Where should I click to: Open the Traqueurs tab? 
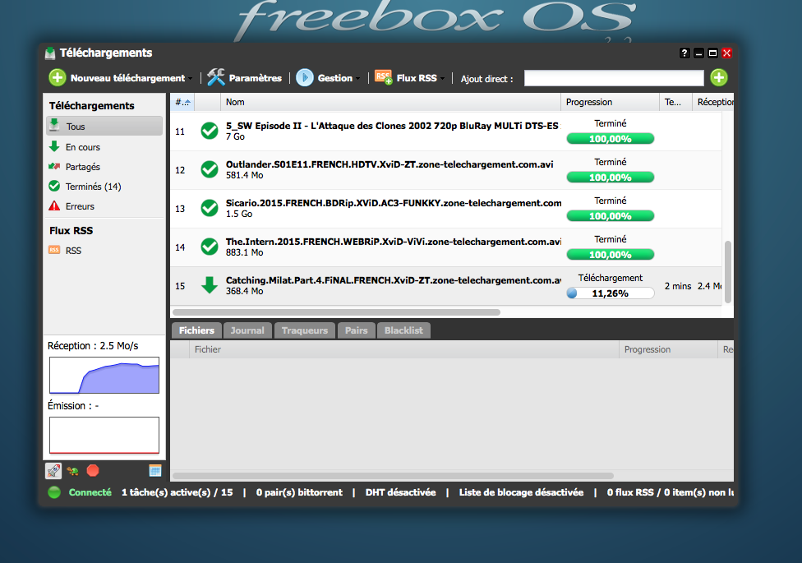[305, 330]
